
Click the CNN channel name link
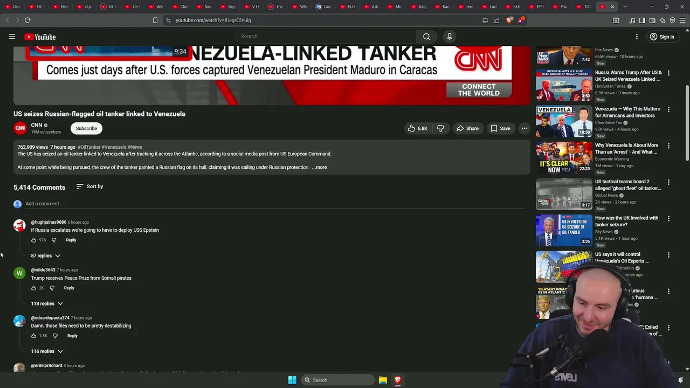point(37,125)
